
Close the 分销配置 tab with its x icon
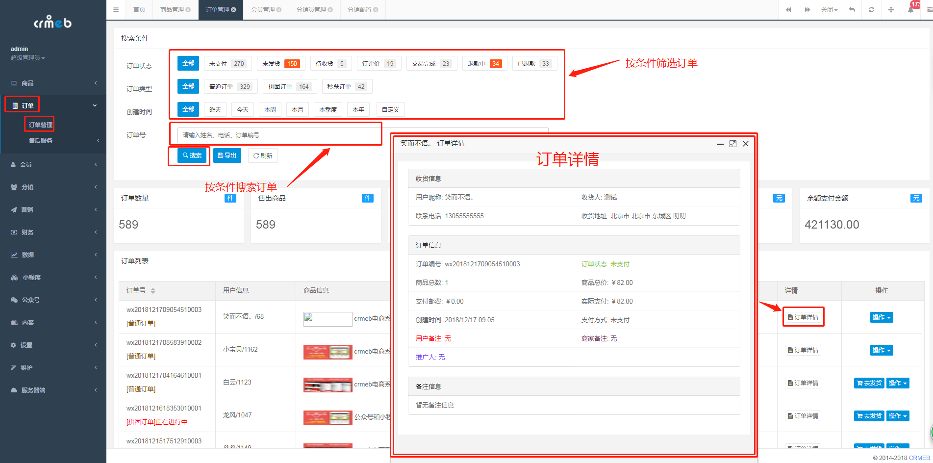tap(376, 10)
